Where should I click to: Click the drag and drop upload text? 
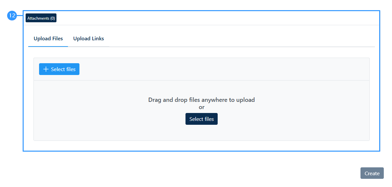point(202,100)
